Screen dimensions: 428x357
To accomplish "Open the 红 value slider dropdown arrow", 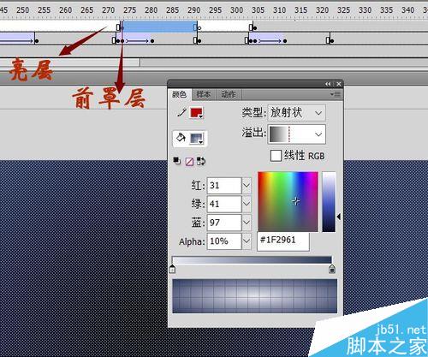I will click(247, 186).
